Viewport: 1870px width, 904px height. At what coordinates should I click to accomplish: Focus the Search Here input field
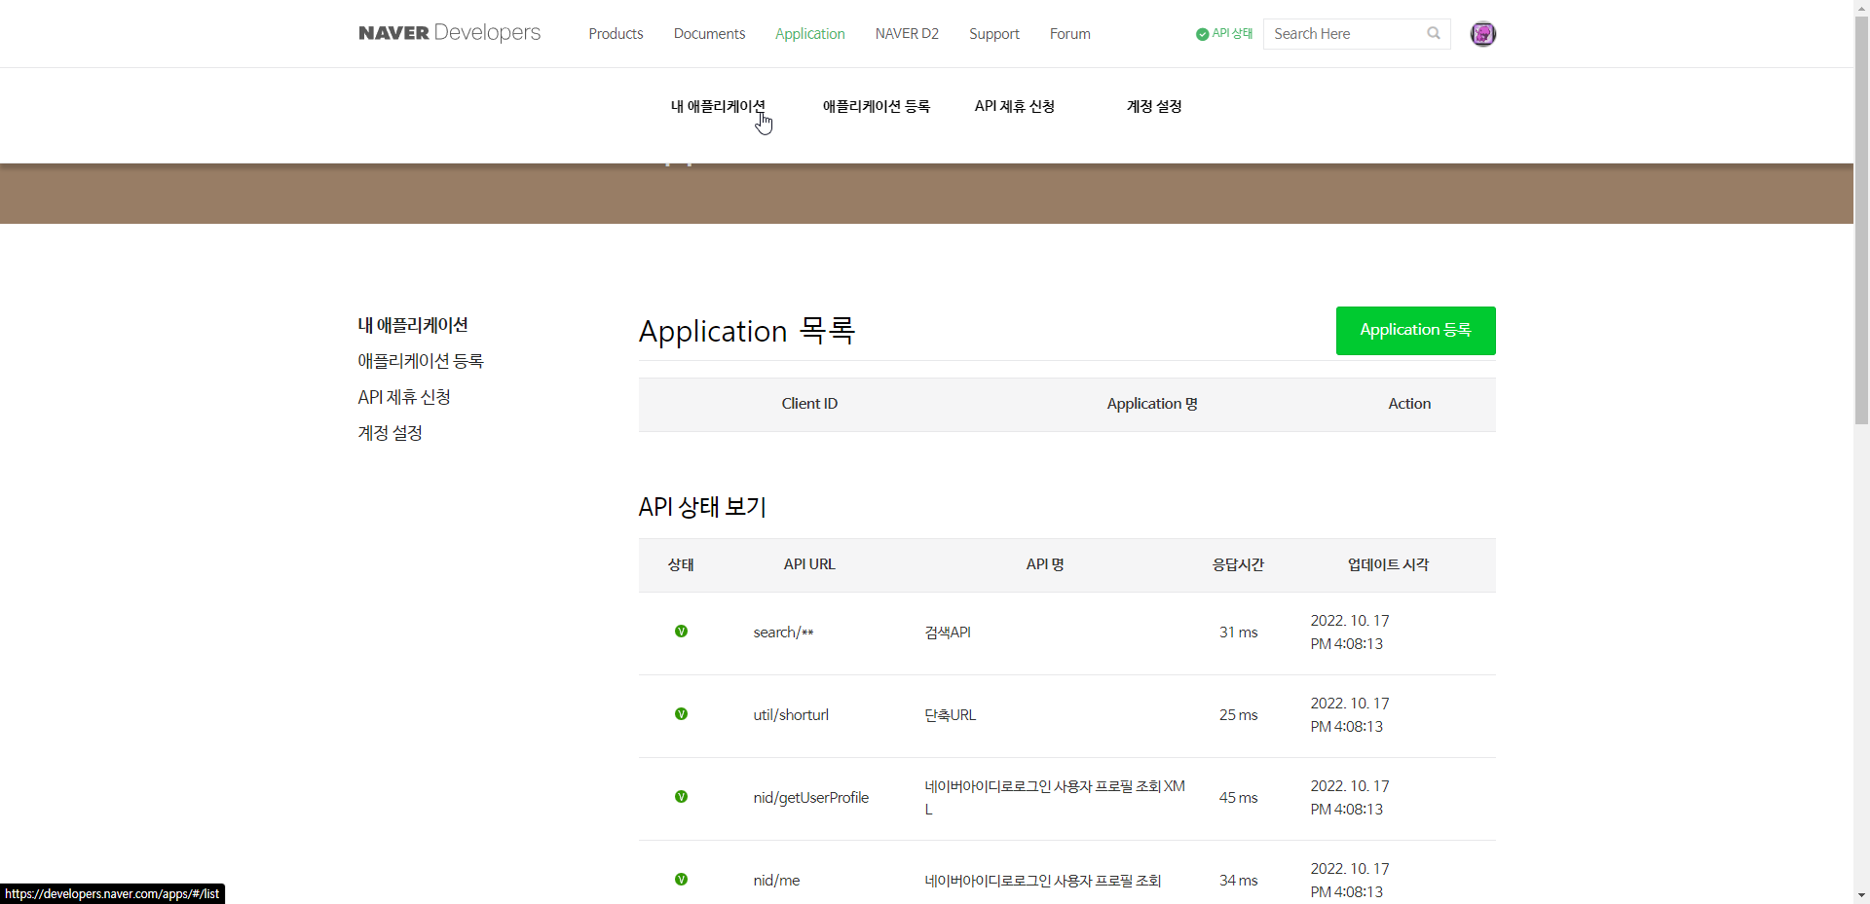coord(1344,34)
